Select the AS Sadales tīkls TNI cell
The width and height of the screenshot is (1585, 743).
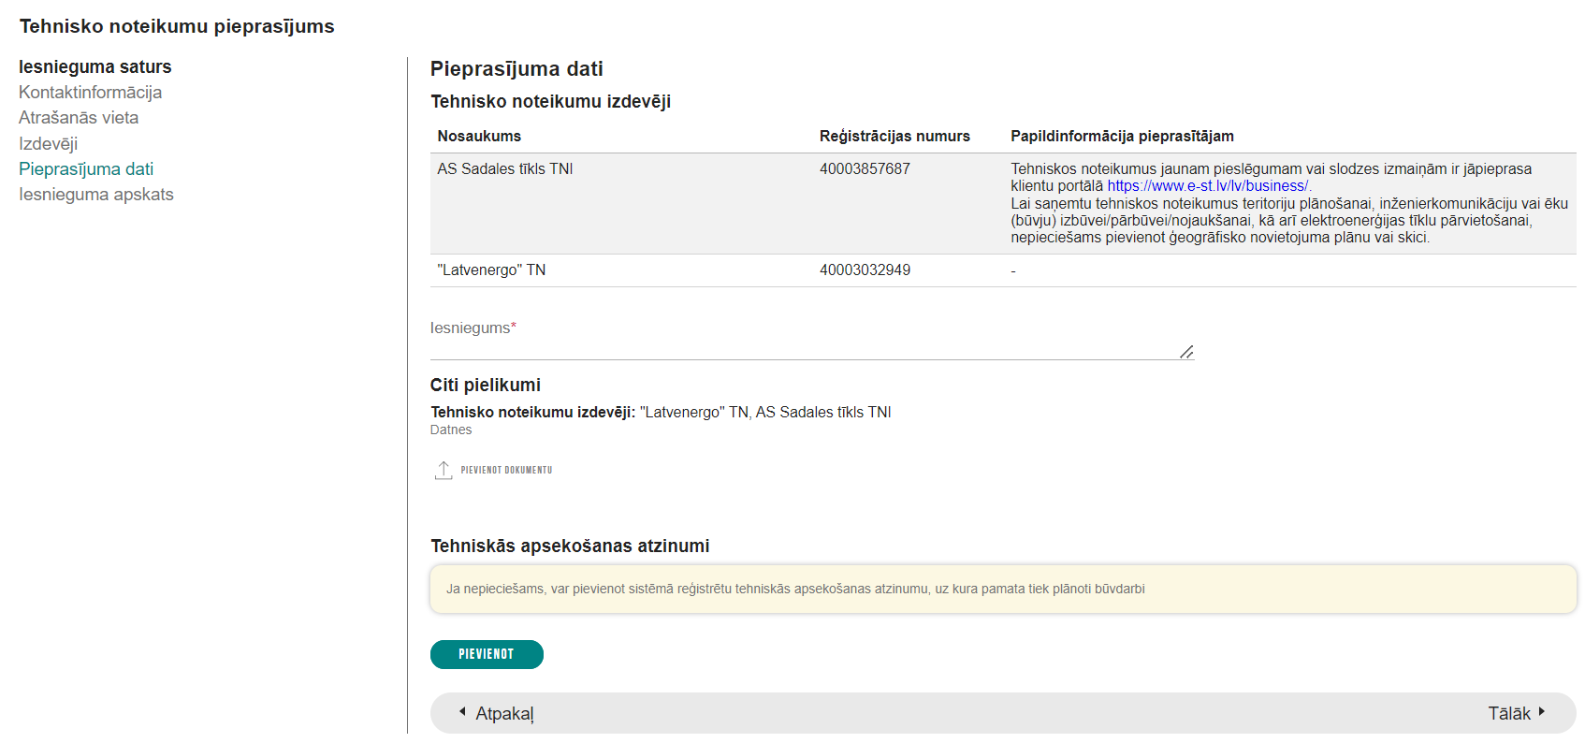click(505, 168)
